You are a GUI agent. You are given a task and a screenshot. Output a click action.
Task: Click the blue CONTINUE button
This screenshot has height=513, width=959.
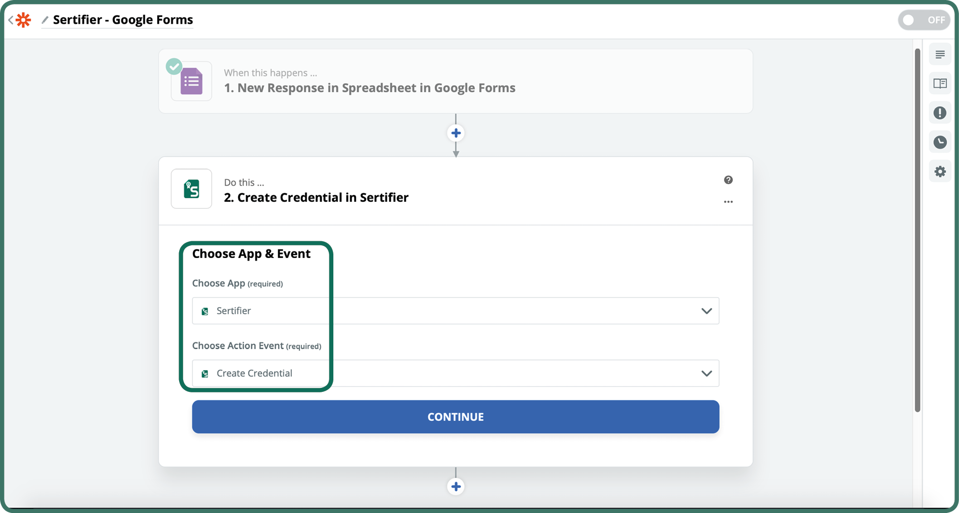point(456,417)
